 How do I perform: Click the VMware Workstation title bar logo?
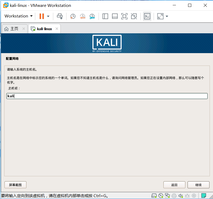(x=6, y=6)
